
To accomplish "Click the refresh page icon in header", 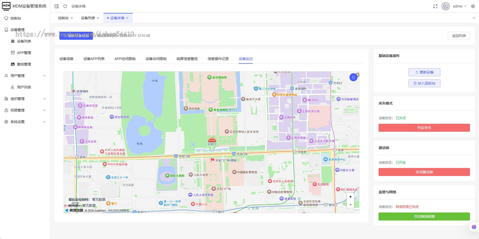I will tap(65, 6).
